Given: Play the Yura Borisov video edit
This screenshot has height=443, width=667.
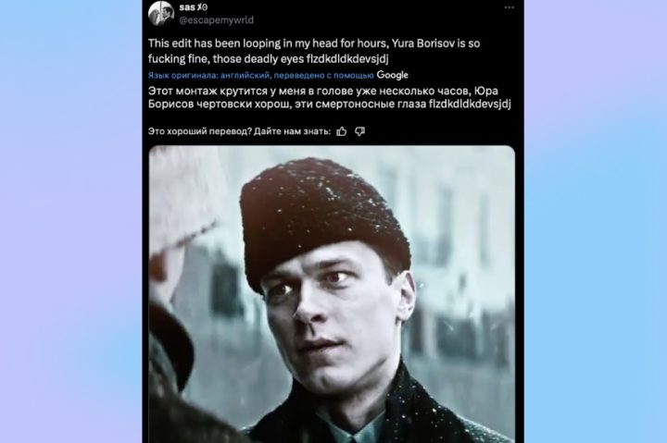Looking at the screenshot, I should pos(332,294).
